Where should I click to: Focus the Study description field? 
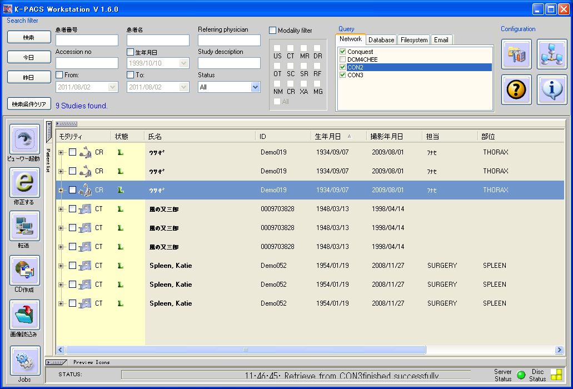229,63
